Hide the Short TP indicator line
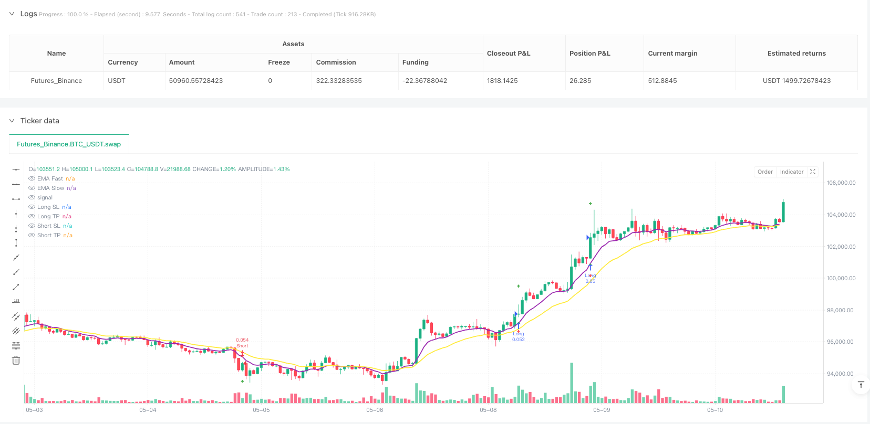Viewport: 870px width, 424px height. click(x=32, y=236)
